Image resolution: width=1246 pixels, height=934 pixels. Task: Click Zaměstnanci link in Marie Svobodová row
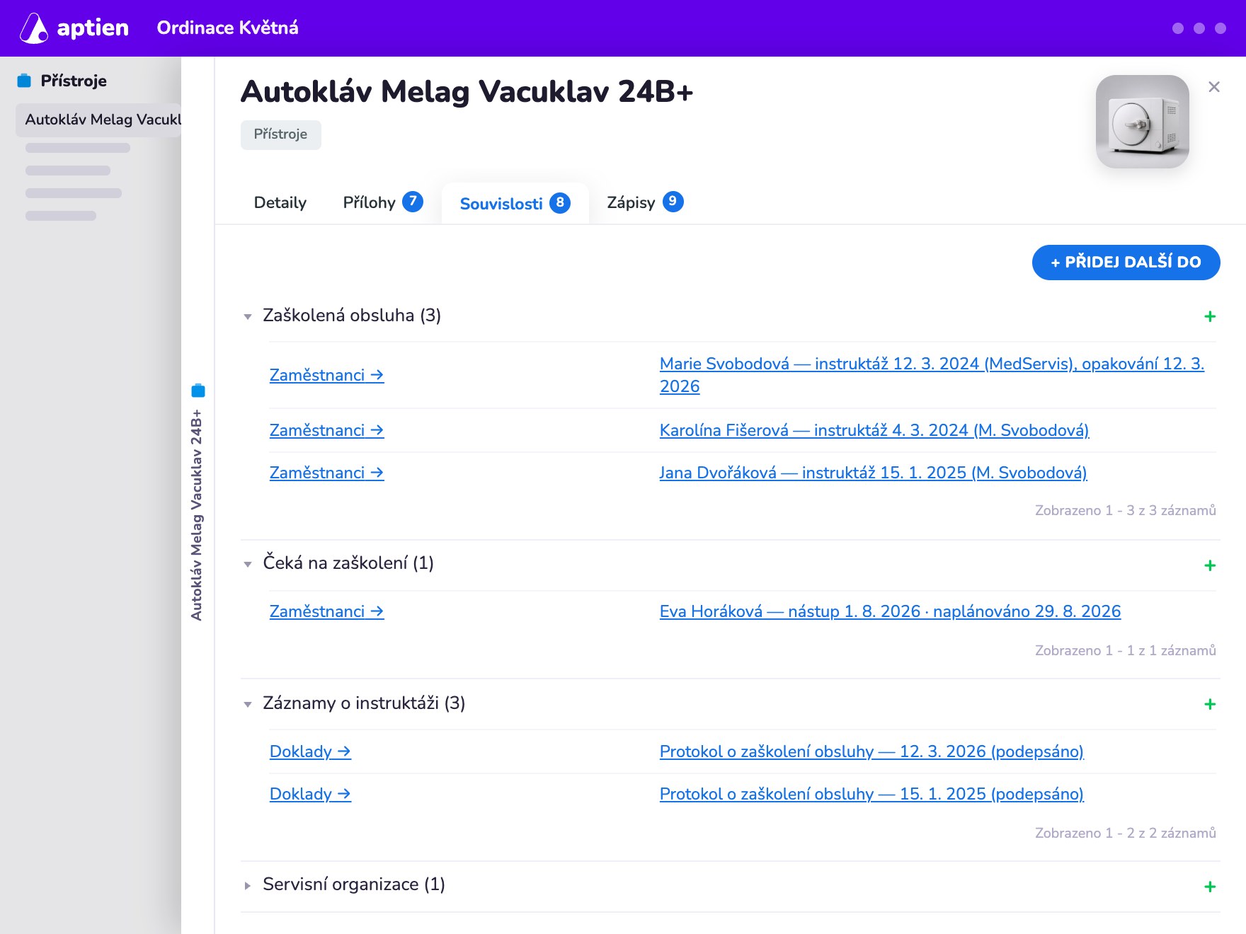pyautogui.click(x=326, y=375)
